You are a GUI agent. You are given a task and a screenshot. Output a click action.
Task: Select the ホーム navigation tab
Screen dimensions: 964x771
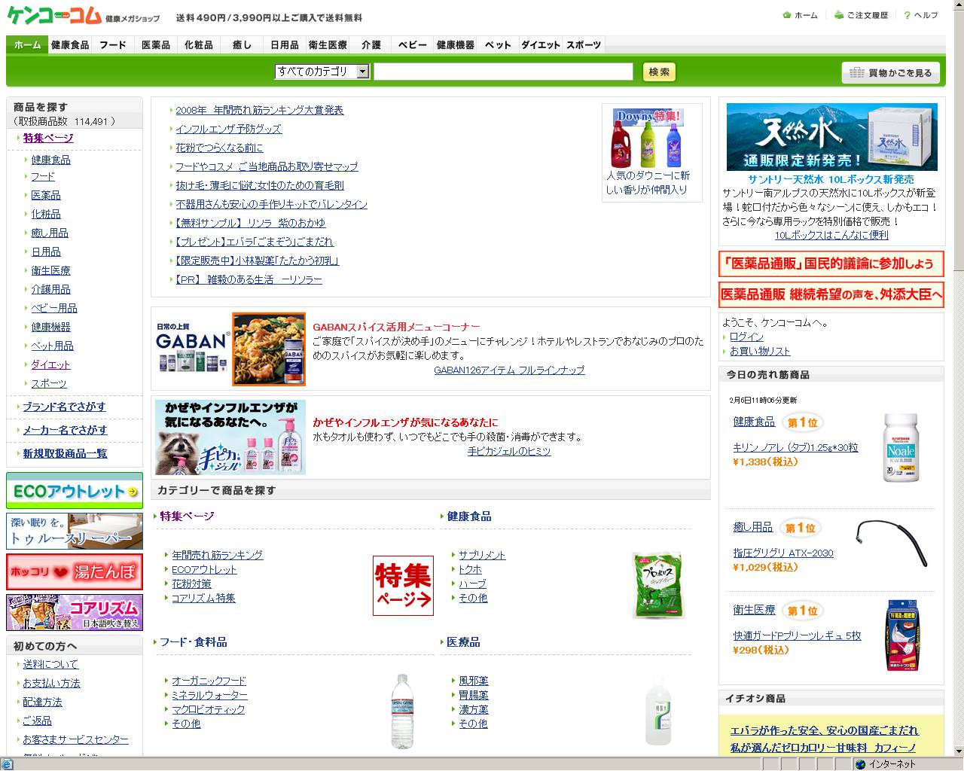(27, 45)
